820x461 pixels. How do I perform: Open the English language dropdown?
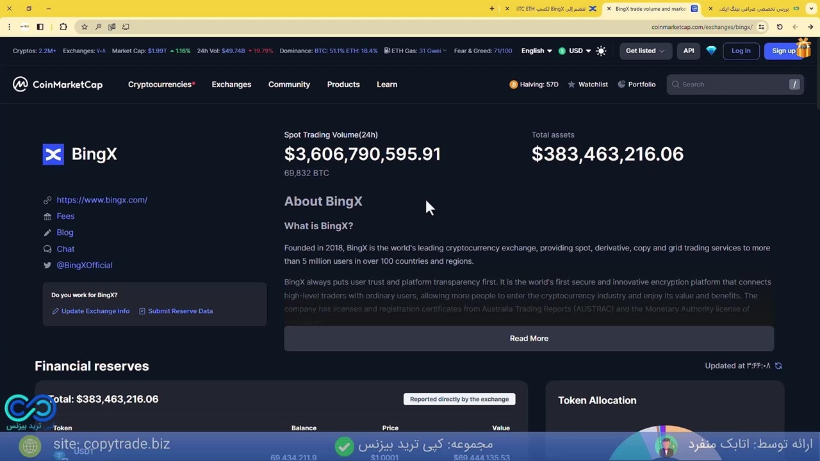(x=536, y=51)
